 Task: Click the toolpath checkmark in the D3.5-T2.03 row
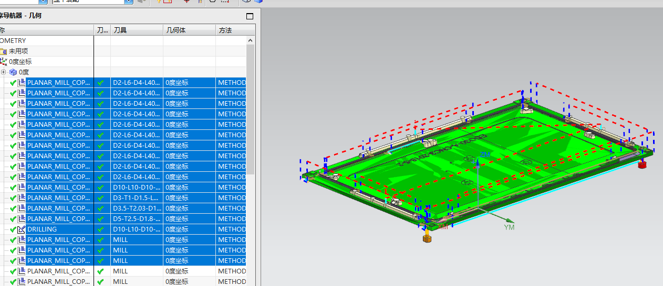(101, 208)
